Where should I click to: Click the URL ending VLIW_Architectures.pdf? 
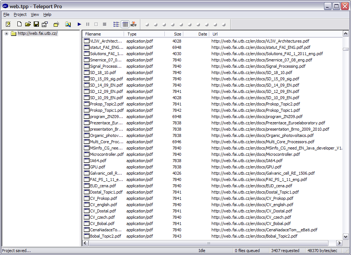point(260,41)
